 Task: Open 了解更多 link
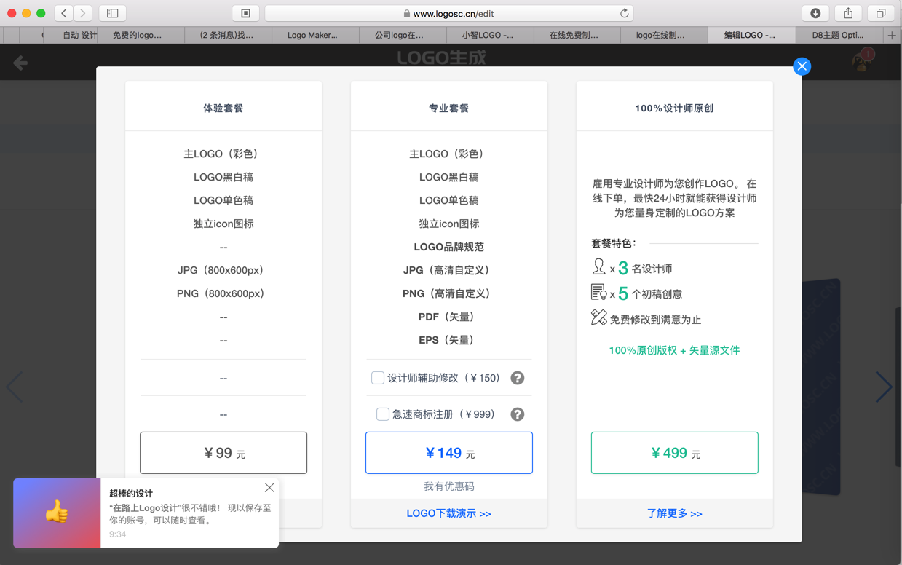(x=675, y=513)
